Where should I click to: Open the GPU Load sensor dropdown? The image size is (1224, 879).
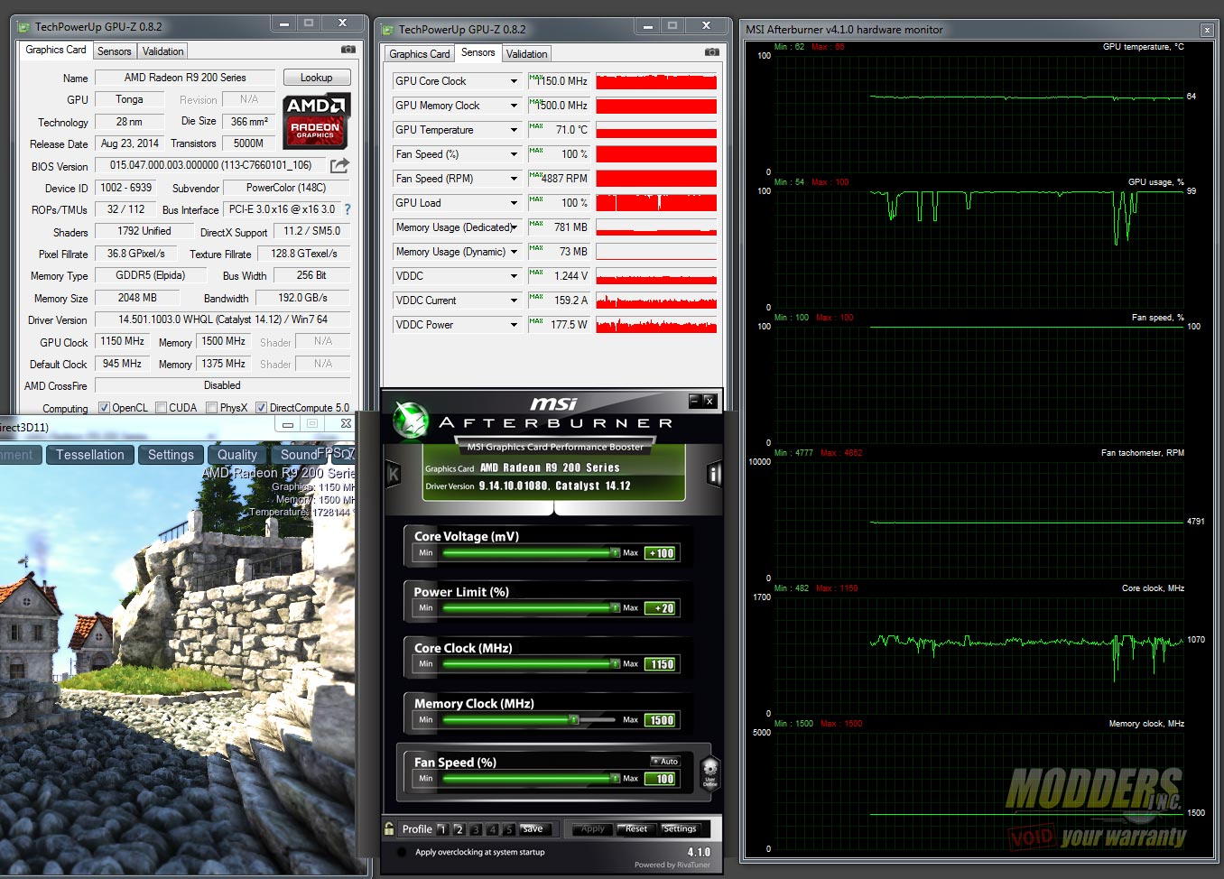(514, 203)
